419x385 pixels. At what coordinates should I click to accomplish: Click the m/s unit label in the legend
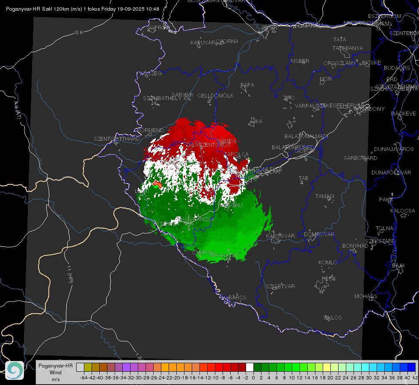[x=56, y=379]
